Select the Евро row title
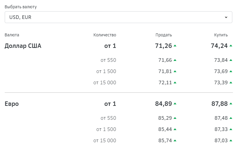240x149 pixels. click(12, 104)
